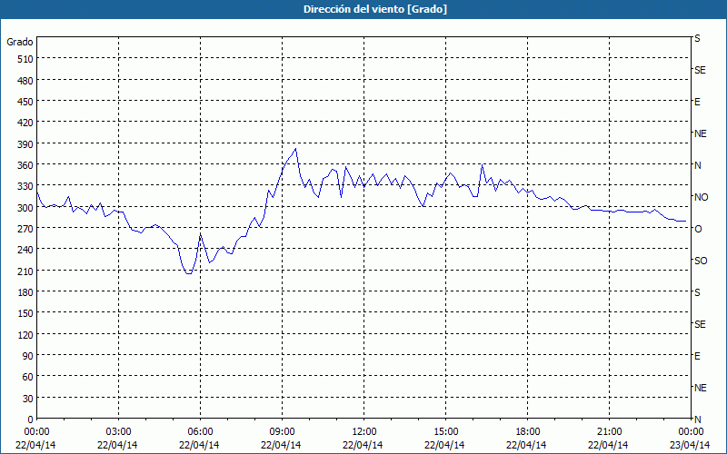Viewport: 727px width, 454px height.
Task: Click the 03:00 time label on x-axis
Action: pyautogui.click(x=118, y=432)
